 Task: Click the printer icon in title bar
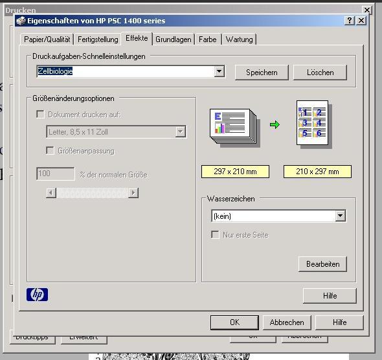click(21, 21)
